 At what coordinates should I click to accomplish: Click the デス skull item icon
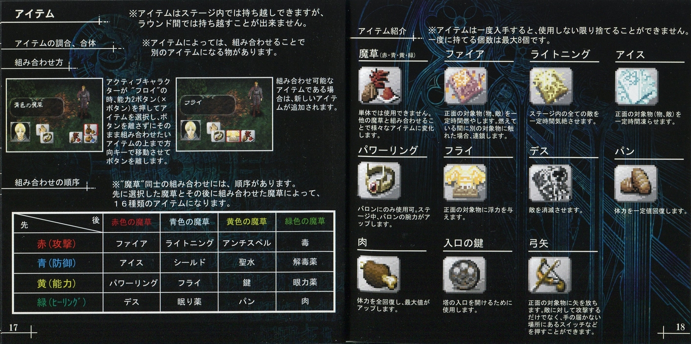point(550,181)
